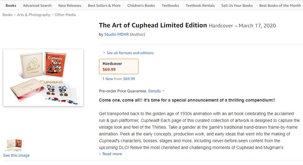303x165 pixels.
Task: Open the Advanced Search tab
Action: (37, 6)
